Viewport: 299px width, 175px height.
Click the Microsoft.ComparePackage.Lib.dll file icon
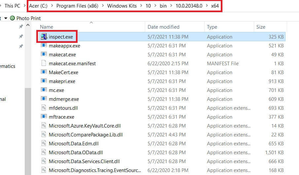click(x=44, y=134)
